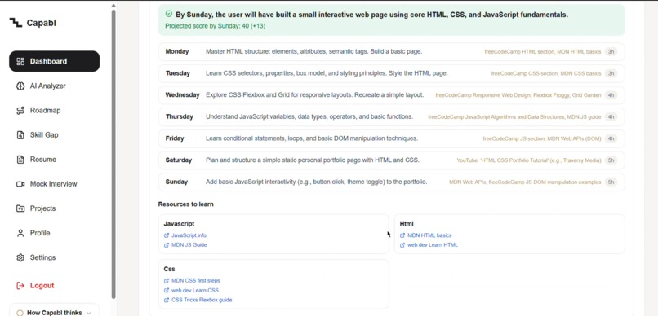Click the Roadmap route icon
Viewport: 658px width, 316px height.
pos(20,111)
